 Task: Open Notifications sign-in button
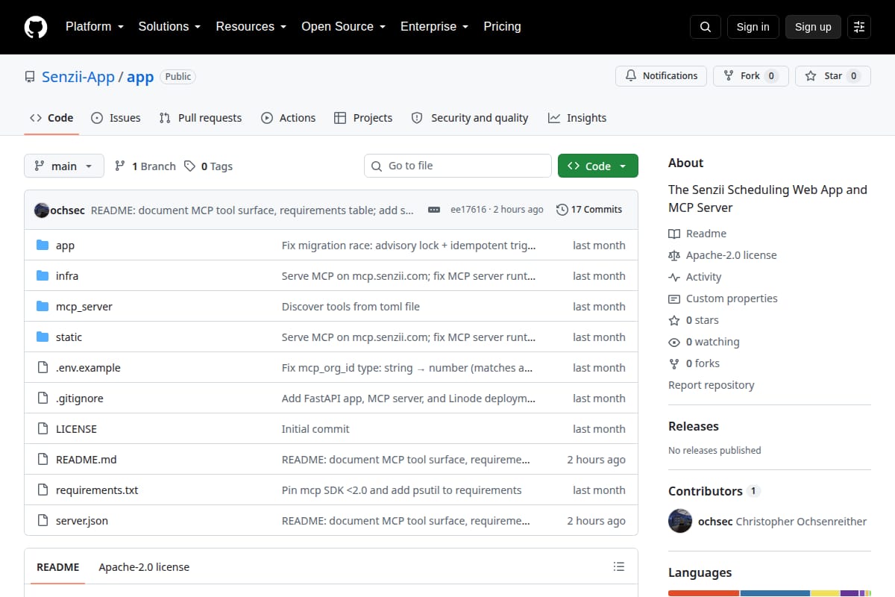[x=661, y=76]
